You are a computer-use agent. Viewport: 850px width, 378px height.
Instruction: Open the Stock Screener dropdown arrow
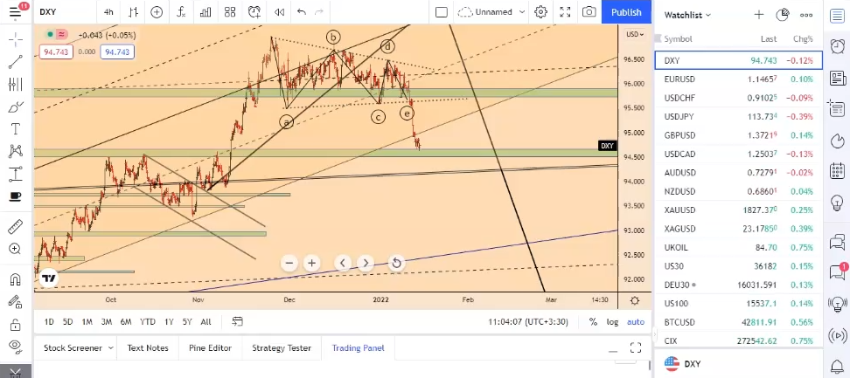click(111, 347)
